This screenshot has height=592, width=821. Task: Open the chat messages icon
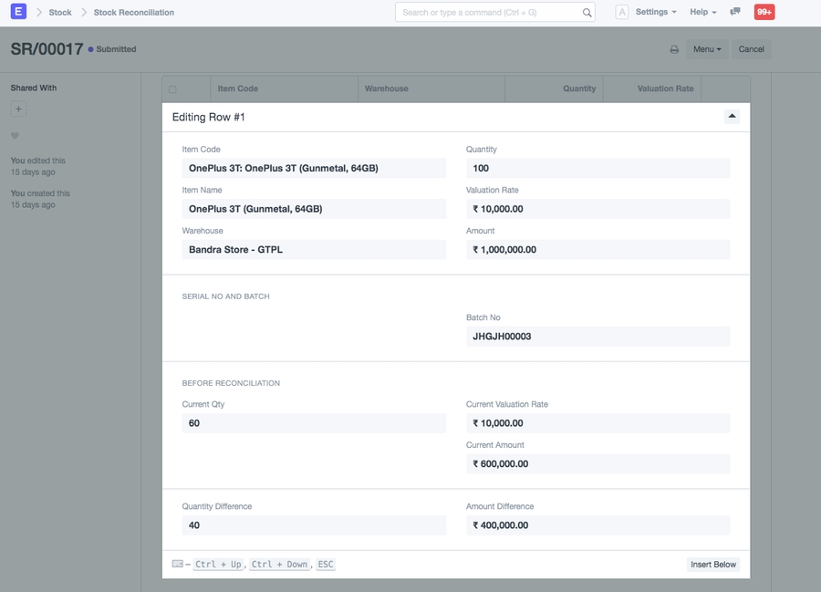(x=735, y=12)
